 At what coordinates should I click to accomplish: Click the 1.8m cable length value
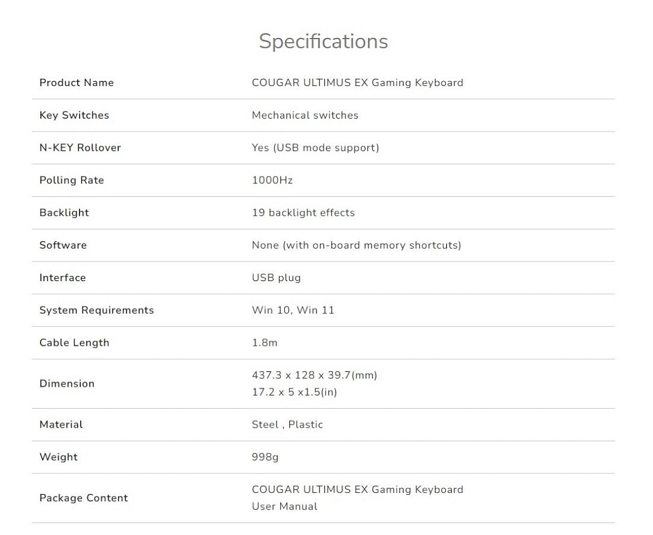pyautogui.click(x=264, y=343)
